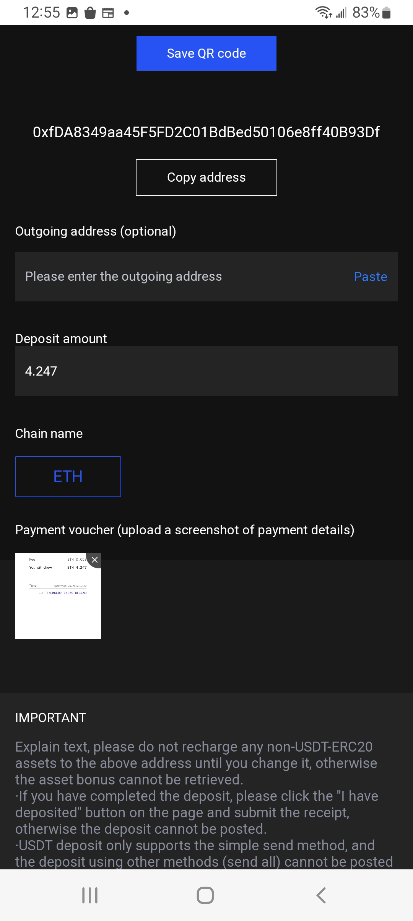Tap the Android back navigation arrow
Image resolution: width=413 pixels, height=921 pixels.
coord(321,895)
